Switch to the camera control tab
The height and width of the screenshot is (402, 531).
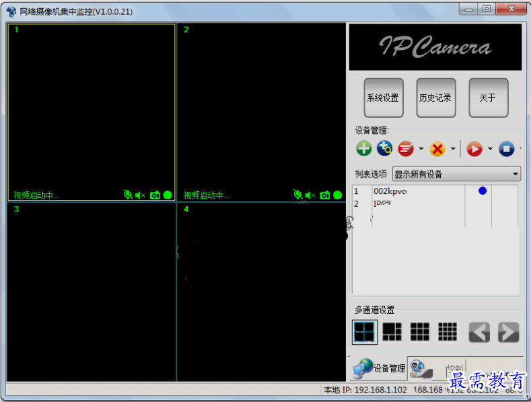click(x=437, y=368)
